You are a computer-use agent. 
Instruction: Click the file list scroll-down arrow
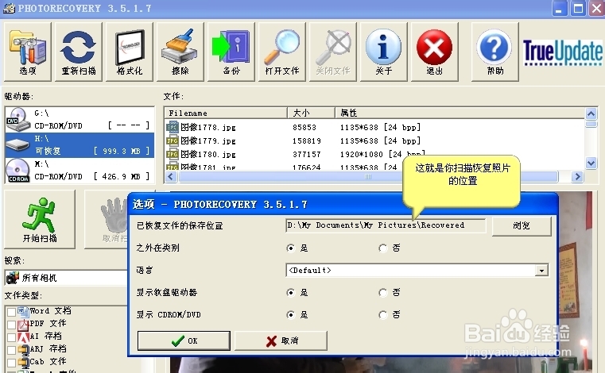coord(591,163)
